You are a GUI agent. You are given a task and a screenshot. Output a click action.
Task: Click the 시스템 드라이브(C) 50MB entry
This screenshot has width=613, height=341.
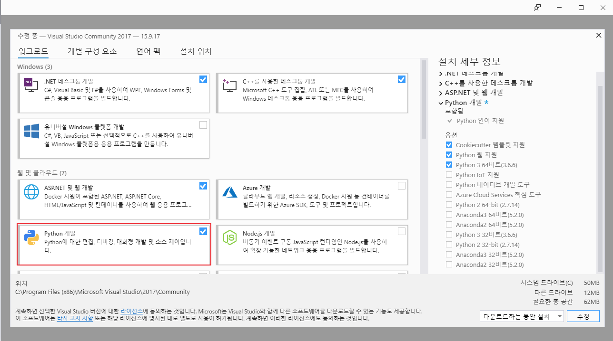coord(560,283)
